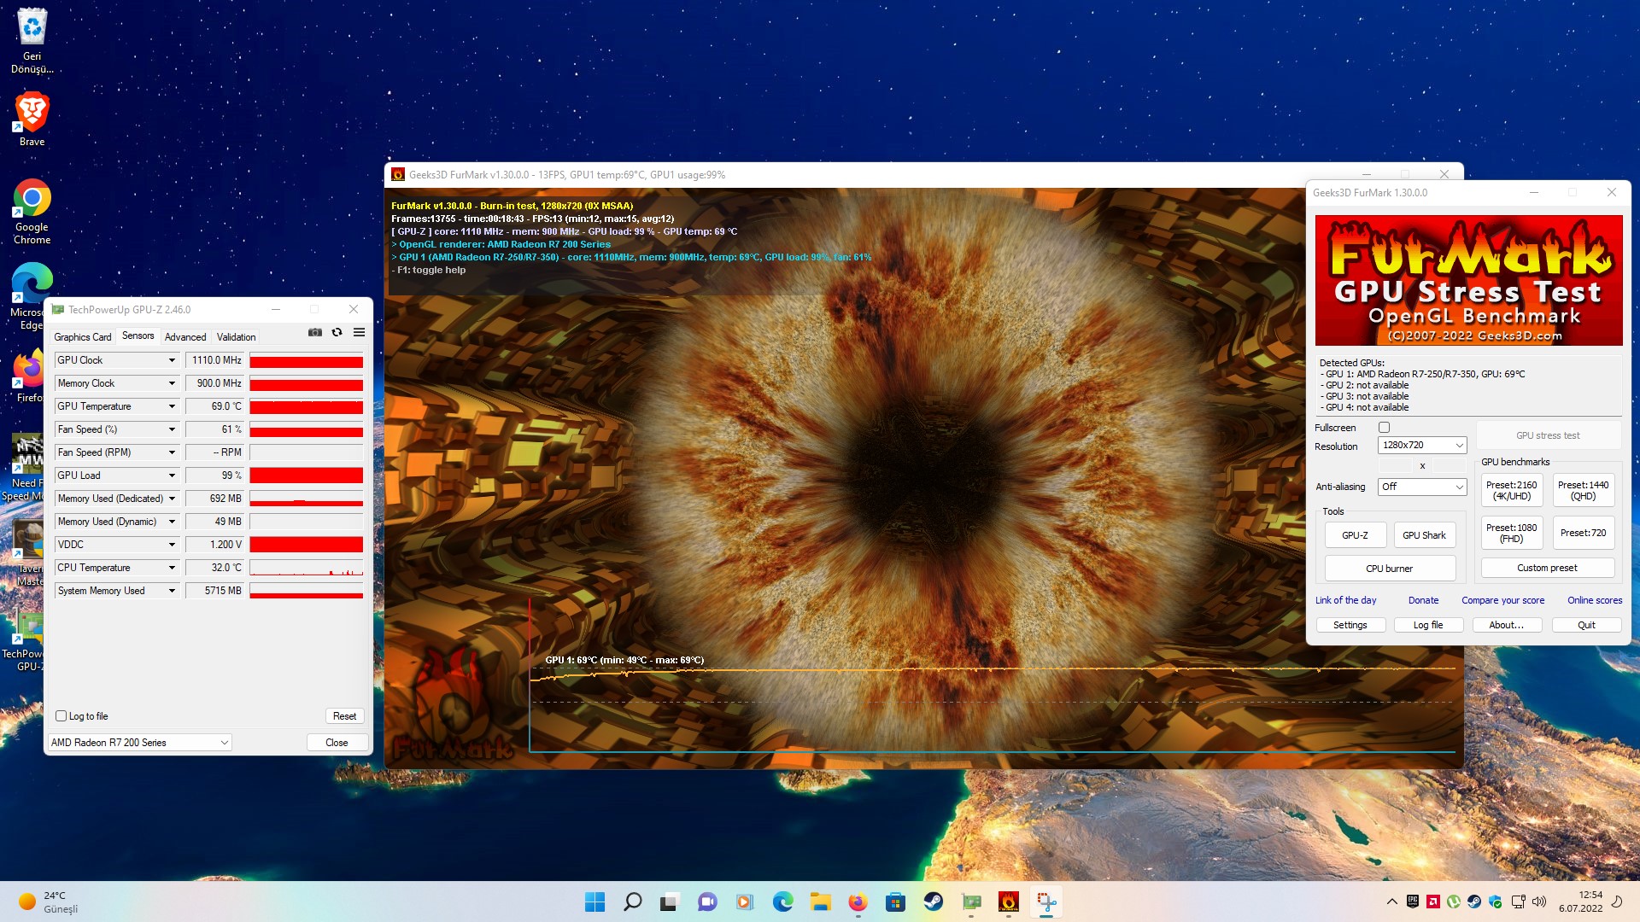The width and height of the screenshot is (1640, 922).
Task: Show hidden system tray icons
Action: [1392, 902]
